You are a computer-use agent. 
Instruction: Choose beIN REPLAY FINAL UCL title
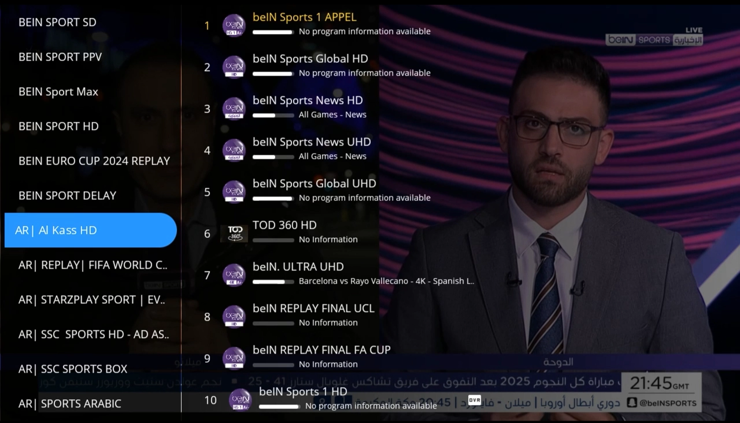(313, 308)
